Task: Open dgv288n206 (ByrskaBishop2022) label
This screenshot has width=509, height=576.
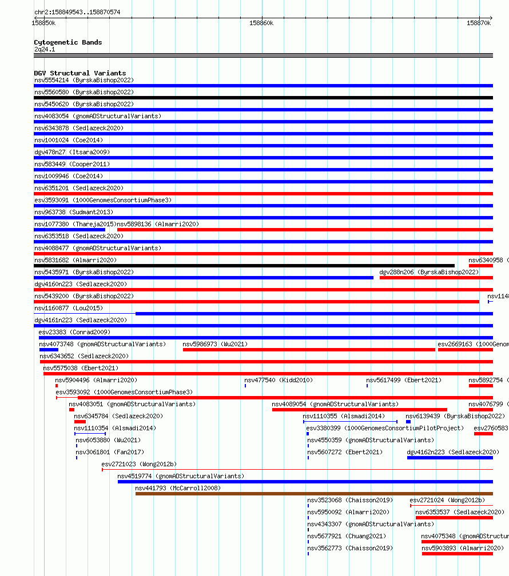Action: point(429,272)
